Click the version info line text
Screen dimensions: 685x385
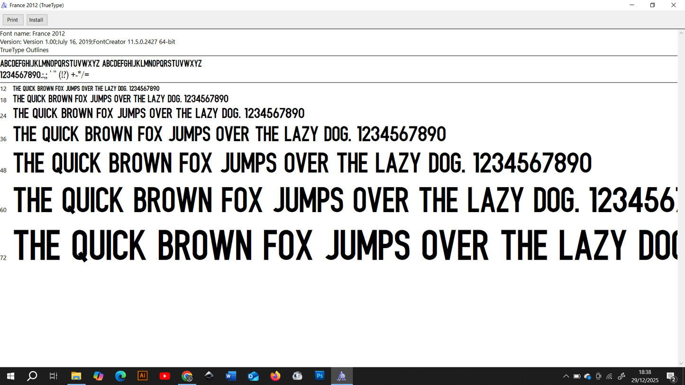coord(88,42)
